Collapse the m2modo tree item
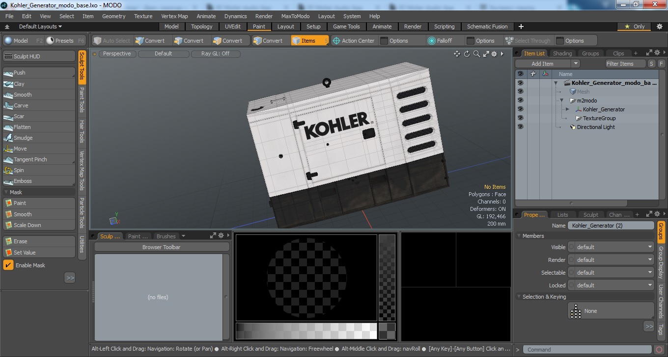This screenshot has height=357, width=668. coord(562,101)
